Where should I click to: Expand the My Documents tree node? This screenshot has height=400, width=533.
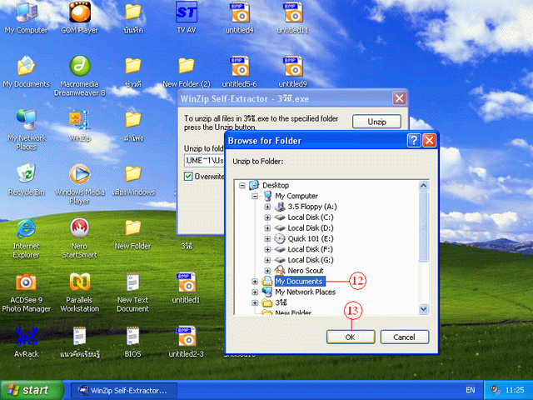255,282
